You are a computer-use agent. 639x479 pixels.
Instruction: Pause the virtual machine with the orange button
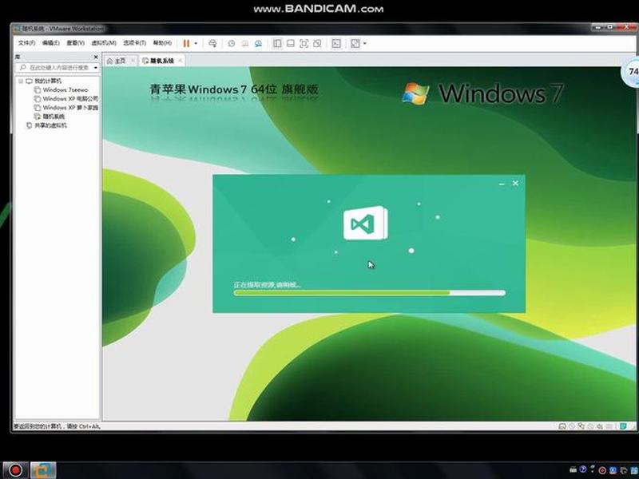[186, 43]
